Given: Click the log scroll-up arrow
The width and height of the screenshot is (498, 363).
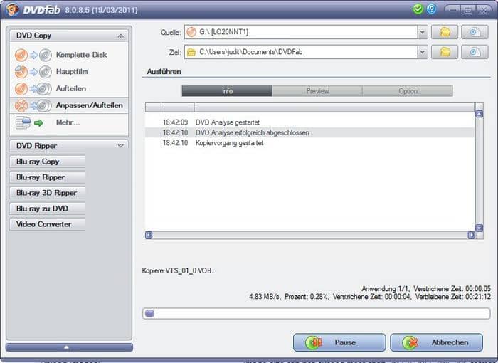Looking at the screenshot, I should coord(479,114).
